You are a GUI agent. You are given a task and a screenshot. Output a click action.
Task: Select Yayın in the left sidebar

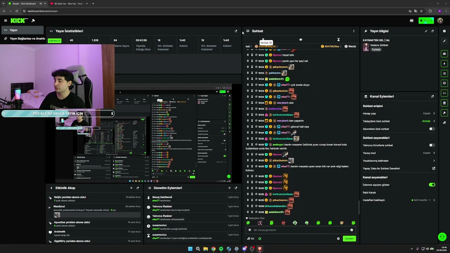point(22,30)
